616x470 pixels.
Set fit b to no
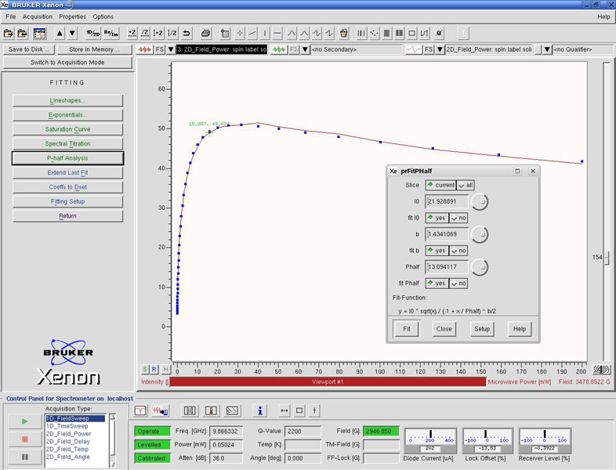458,251
